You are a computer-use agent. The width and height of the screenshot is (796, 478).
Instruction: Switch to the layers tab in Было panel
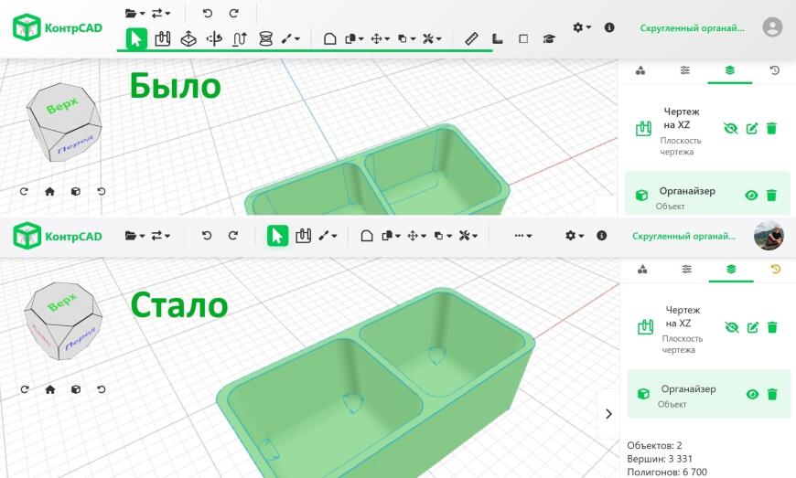[x=729, y=70]
